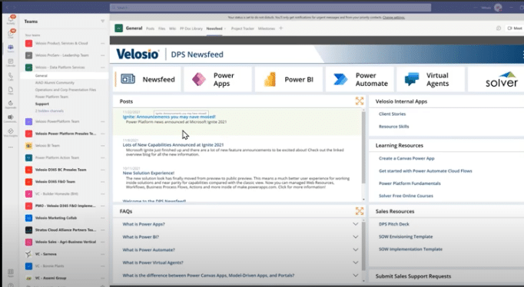Maximize the FAQs panel with the expand icon
This screenshot has width=524, height=287.
point(360,211)
